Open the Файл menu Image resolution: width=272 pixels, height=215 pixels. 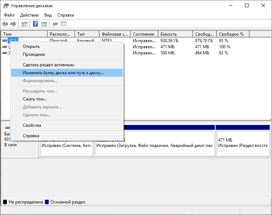(9, 15)
